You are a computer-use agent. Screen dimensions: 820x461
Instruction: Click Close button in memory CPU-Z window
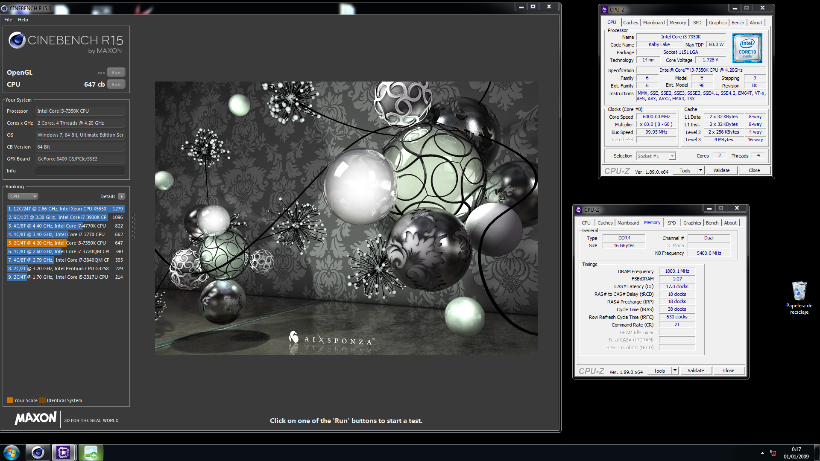pyautogui.click(x=729, y=371)
